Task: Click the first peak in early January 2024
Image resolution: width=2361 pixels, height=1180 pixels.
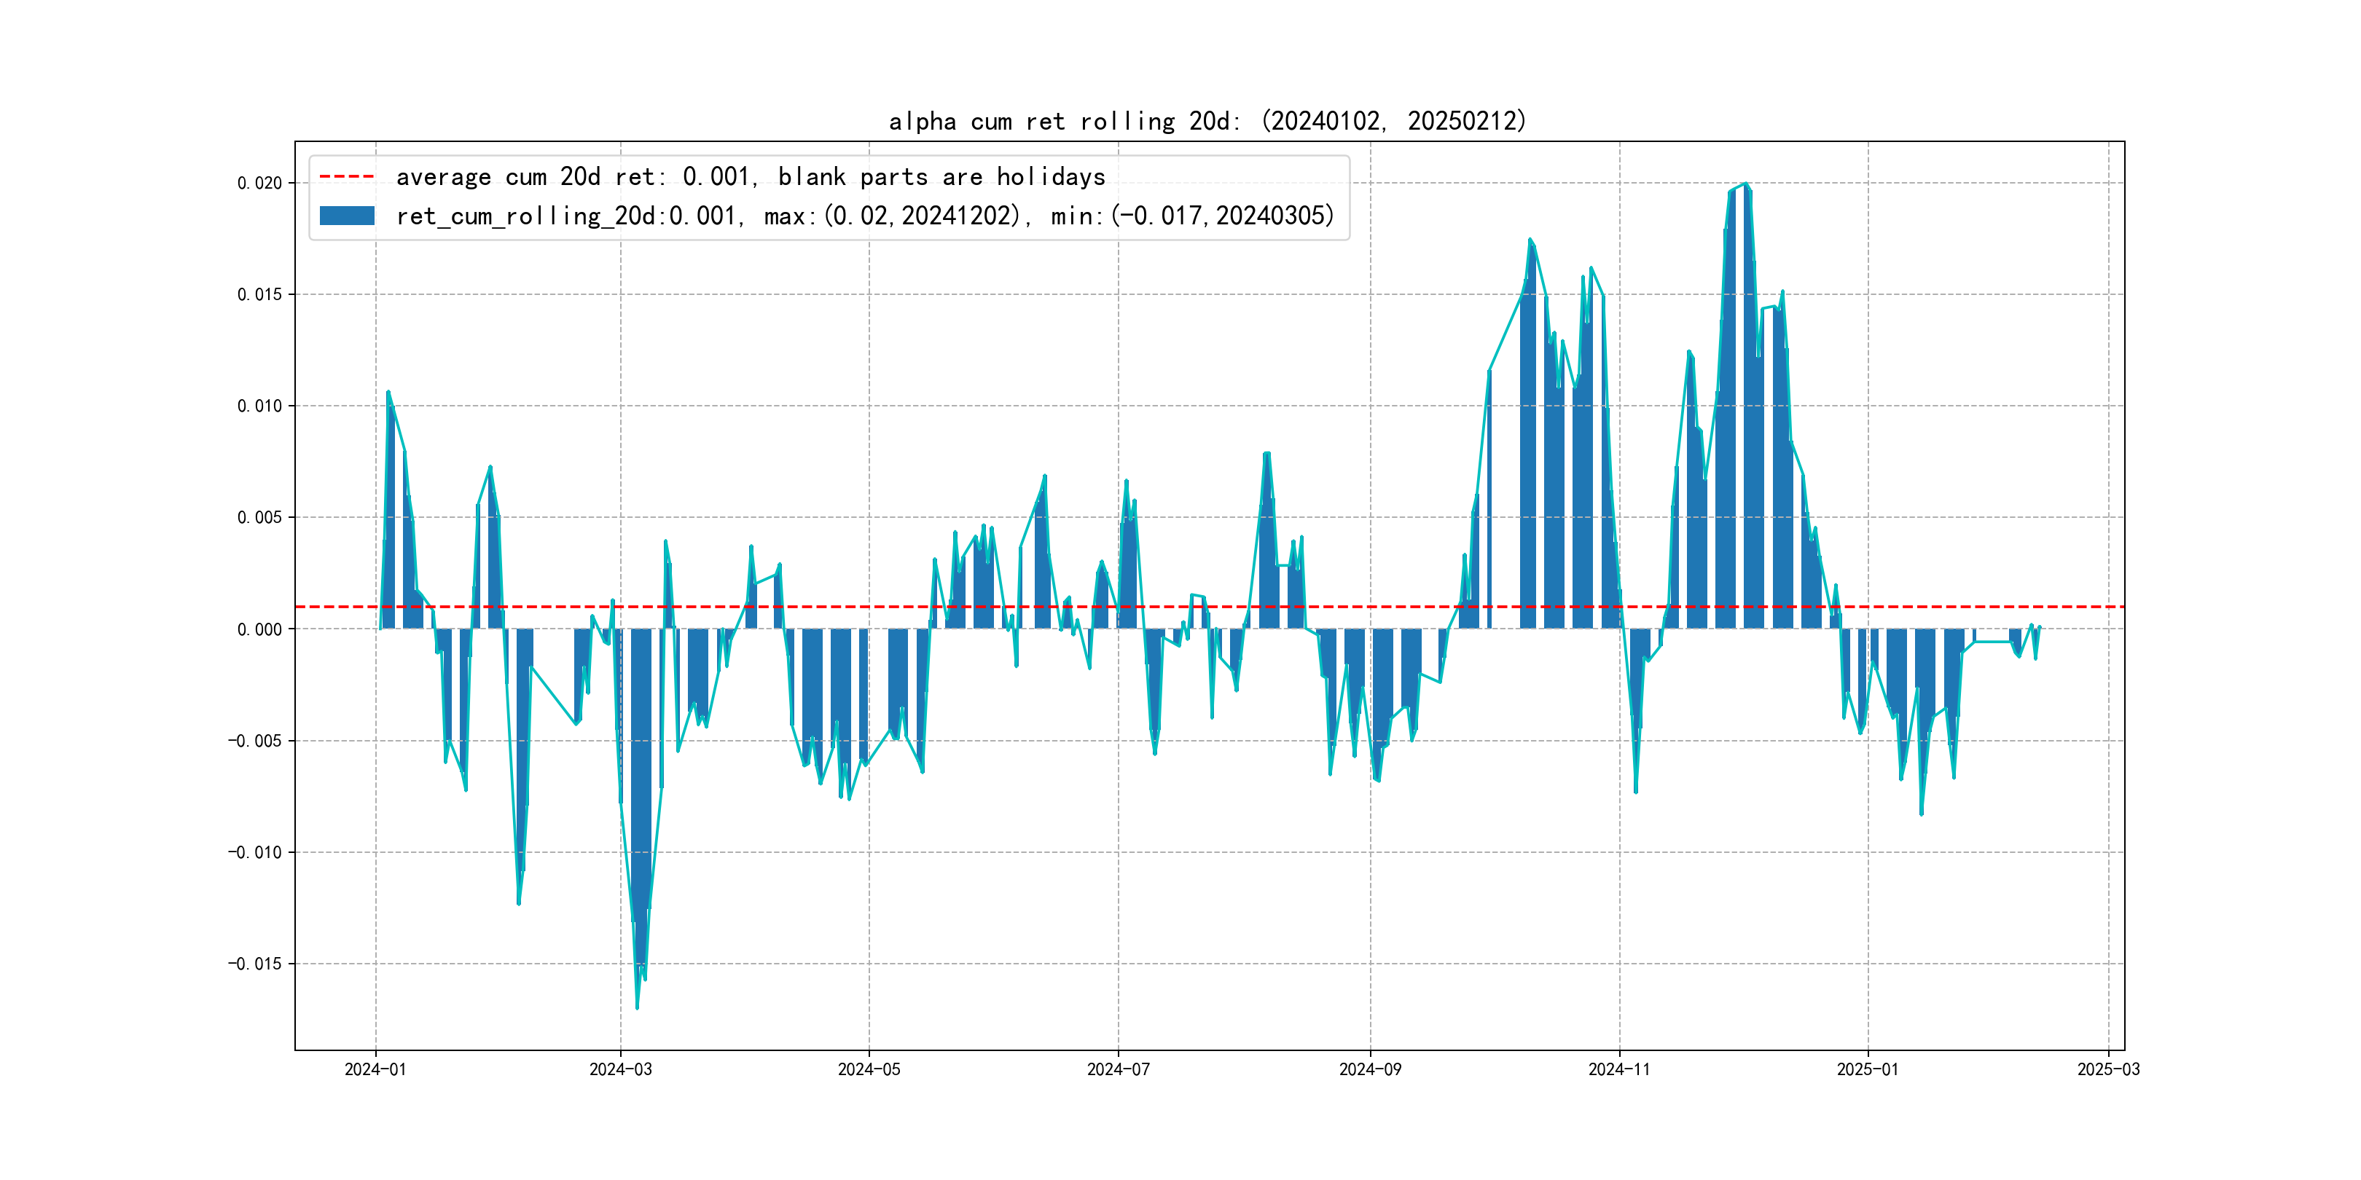Action: [388, 392]
